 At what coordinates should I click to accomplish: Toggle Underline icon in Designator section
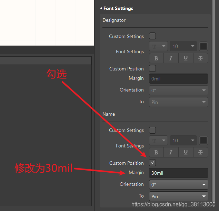(x=186, y=58)
